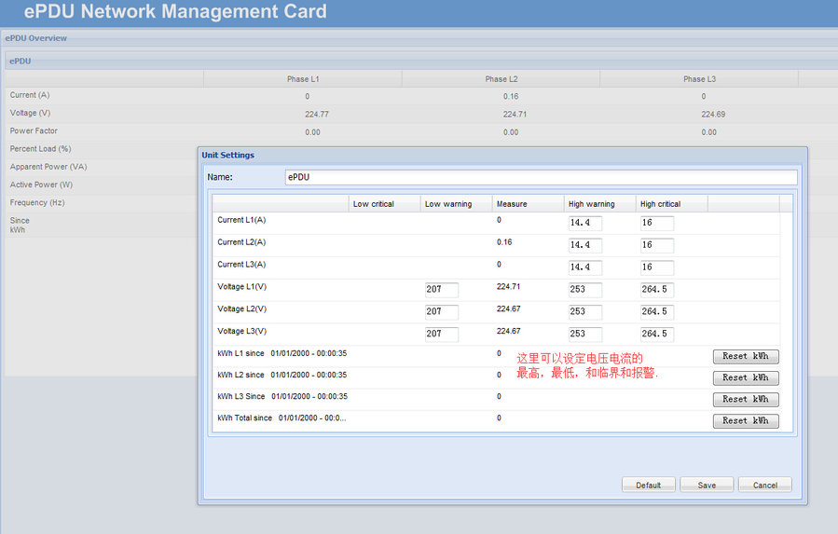Select Current L1 high warning field
Screen dimensions: 838x534
click(585, 223)
